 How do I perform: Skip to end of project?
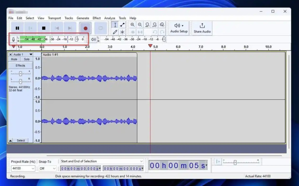tap(70, 28)
